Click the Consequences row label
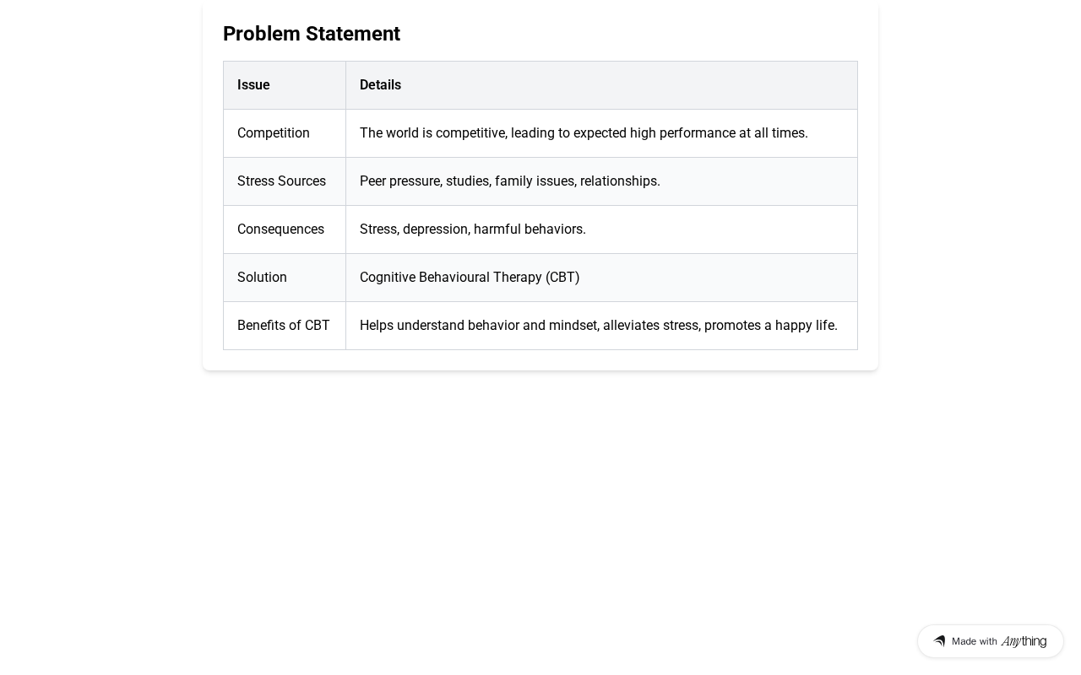The image size is (1081, 675). tap(280, 229)
